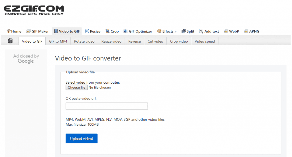This screenshot has height=157, width=292.
Task: Click the Upload video! button
Action: pyautogui.click(x=82, y=139)
